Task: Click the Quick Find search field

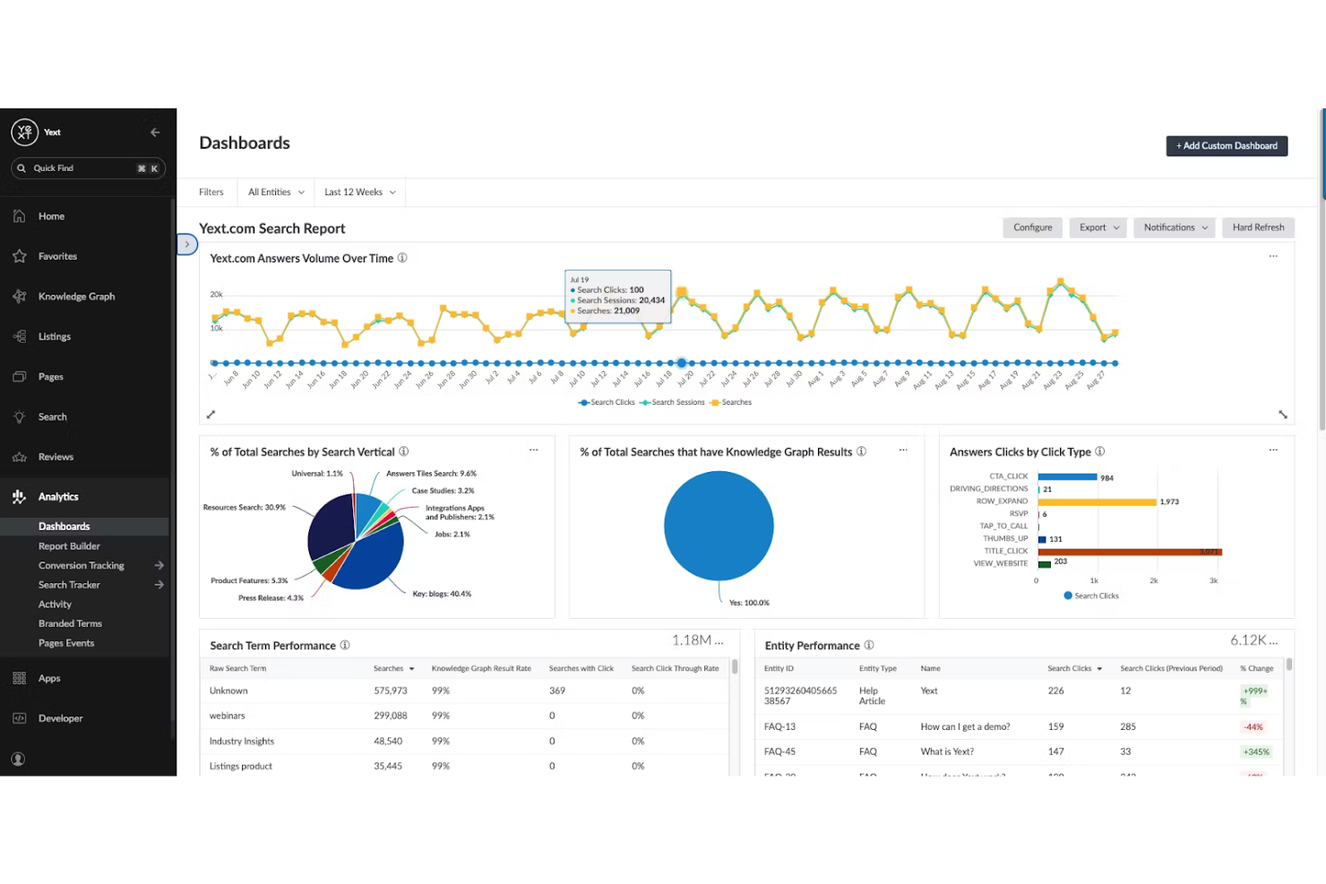Action: pyautogui.click(x=88, y=168)
